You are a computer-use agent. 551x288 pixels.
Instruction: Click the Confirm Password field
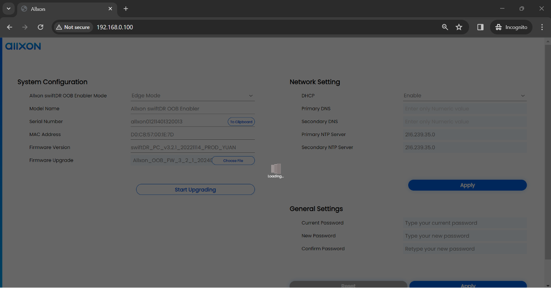point(465,249)
